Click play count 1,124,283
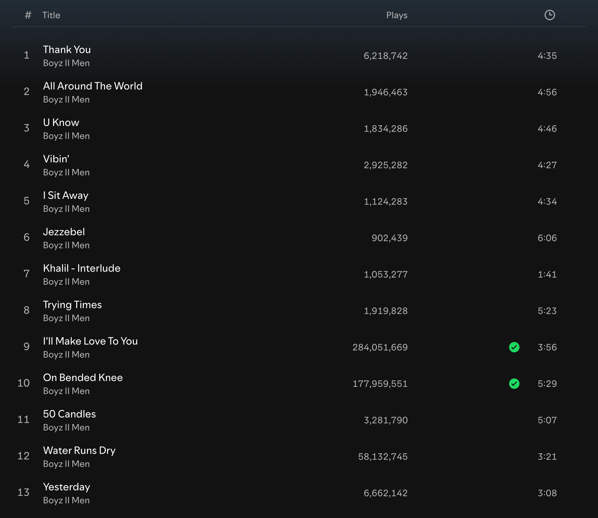 coord(386,201)
